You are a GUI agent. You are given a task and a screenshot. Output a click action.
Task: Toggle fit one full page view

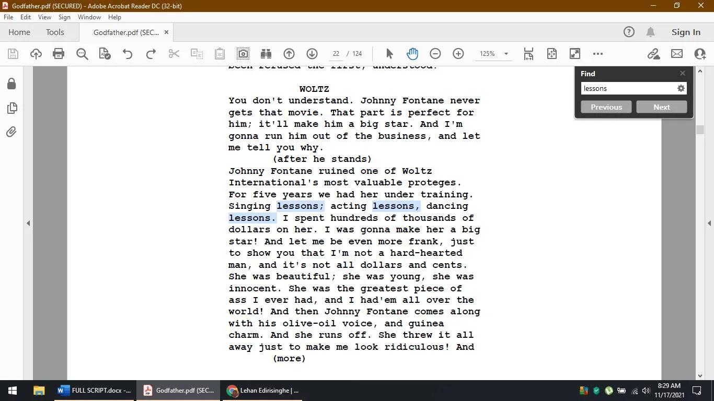tap(552, 54)
